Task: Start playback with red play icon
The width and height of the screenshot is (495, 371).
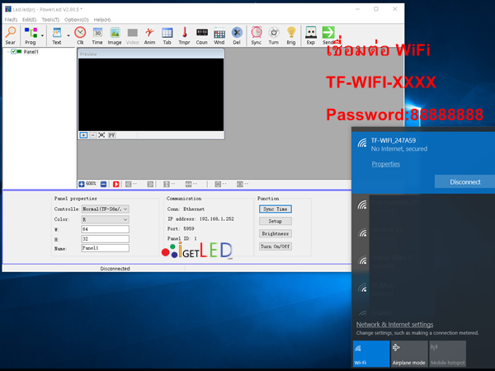Action: pyautogui.click(x=115, y=184)
